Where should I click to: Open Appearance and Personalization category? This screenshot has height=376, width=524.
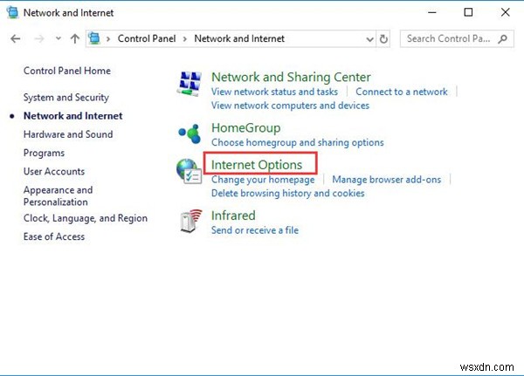coord(58,195)
